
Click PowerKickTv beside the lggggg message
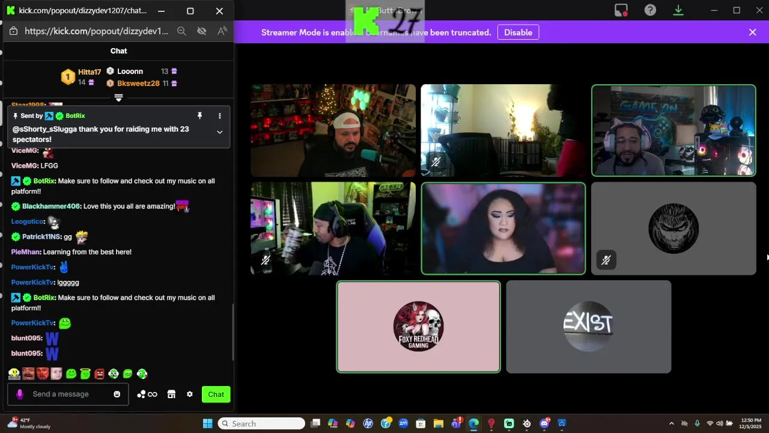[x=33, y=282]
